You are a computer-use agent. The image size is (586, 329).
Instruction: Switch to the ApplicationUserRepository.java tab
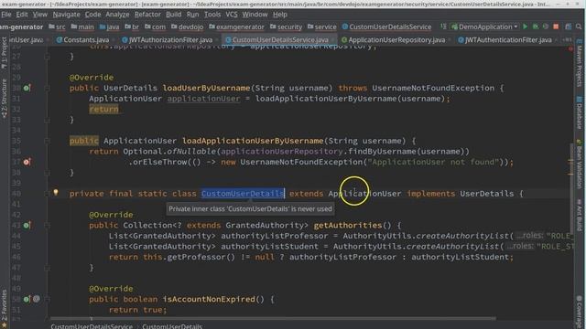[396, 39]
